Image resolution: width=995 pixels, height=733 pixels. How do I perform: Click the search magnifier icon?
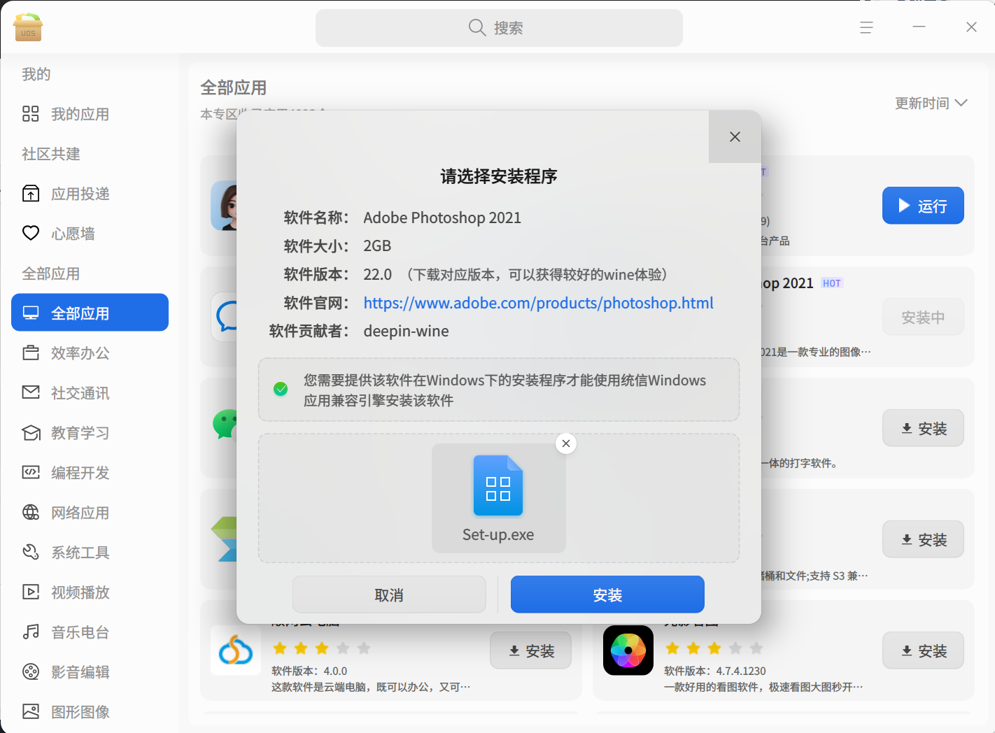477,28
